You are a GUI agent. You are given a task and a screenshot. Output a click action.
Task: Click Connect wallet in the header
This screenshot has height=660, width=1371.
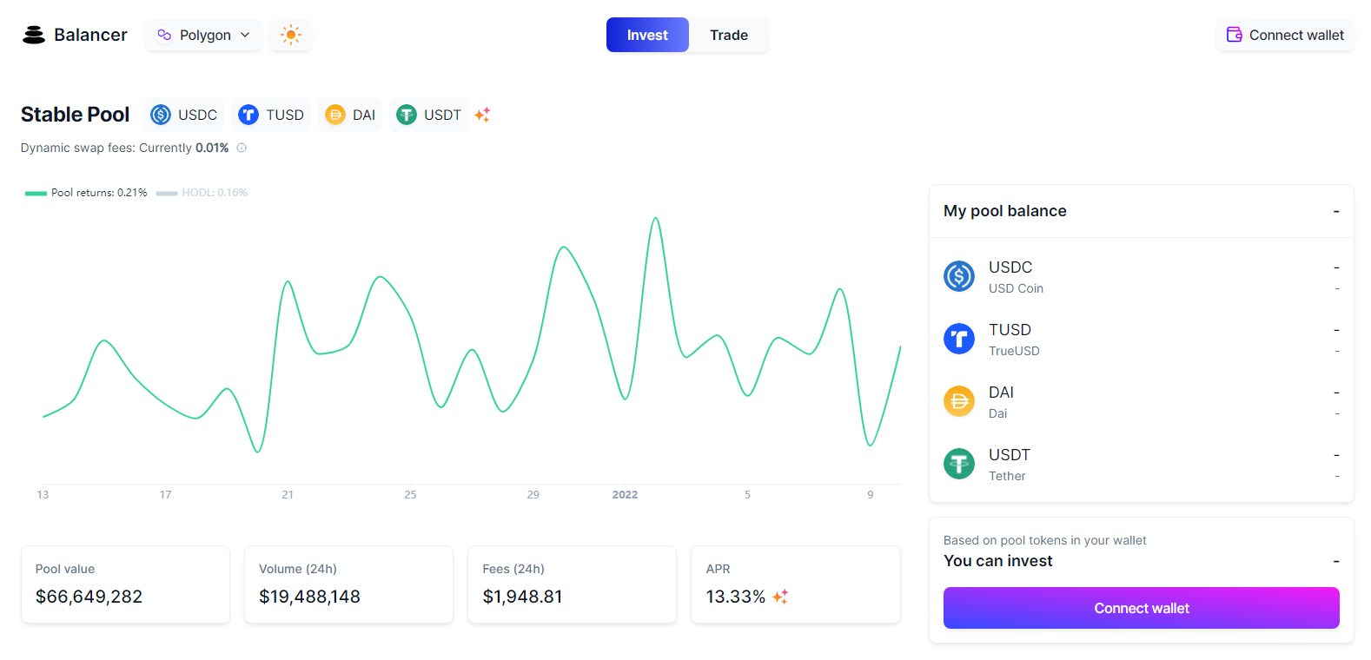pyautogui.click(x=1285, y=35)
